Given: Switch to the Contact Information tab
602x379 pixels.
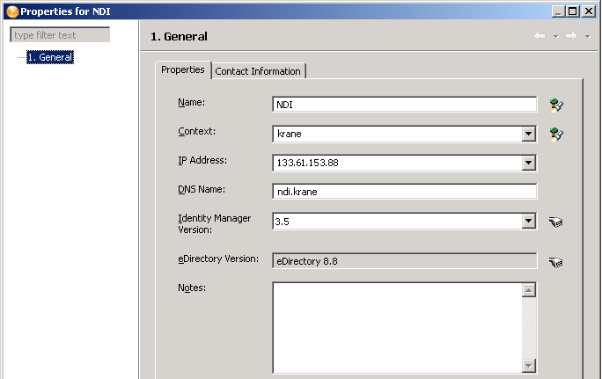Looking at the screenshot, I should click(258, 71).
